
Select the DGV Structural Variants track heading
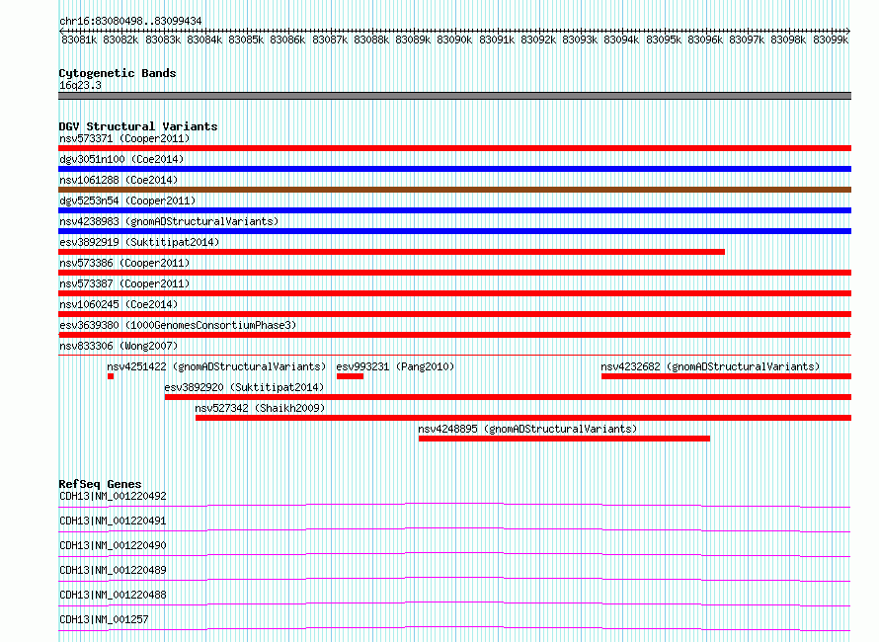[138, 126]
